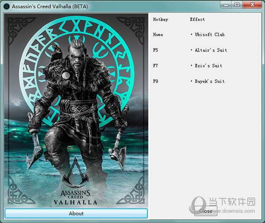
Task: Select the Ubisoft Club effect text
Action: [x=209, y=34]
